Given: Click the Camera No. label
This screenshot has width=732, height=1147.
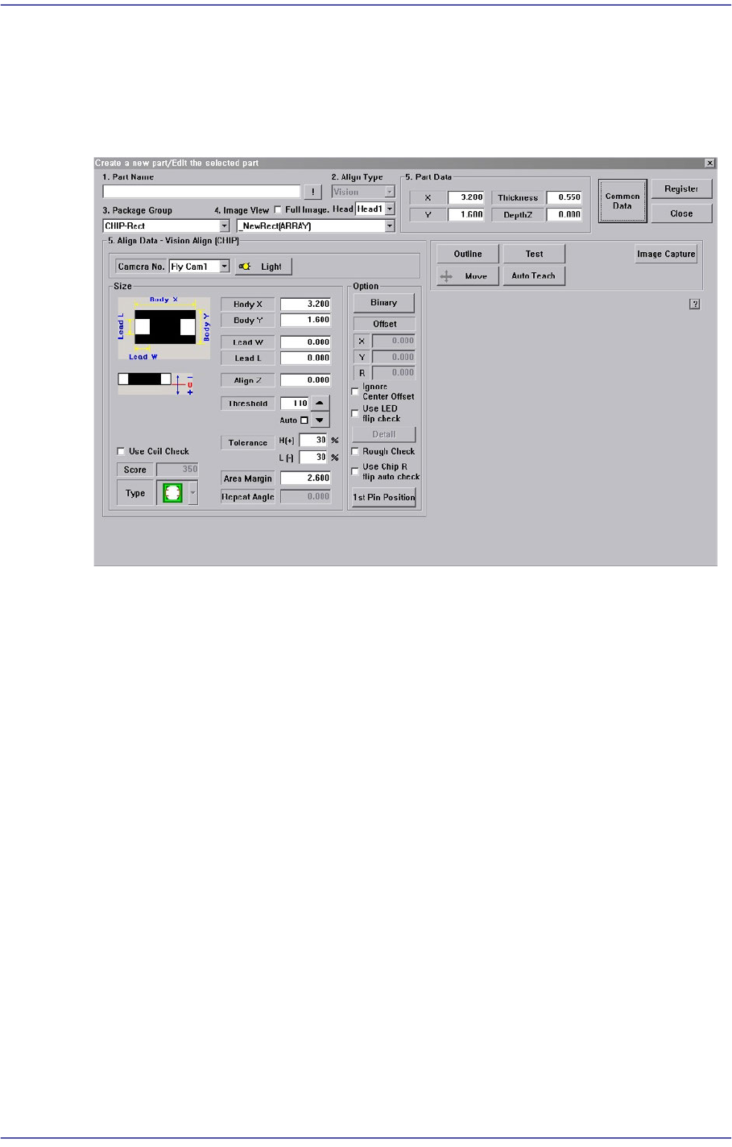Looking at the screenshot, I should 142,267.
